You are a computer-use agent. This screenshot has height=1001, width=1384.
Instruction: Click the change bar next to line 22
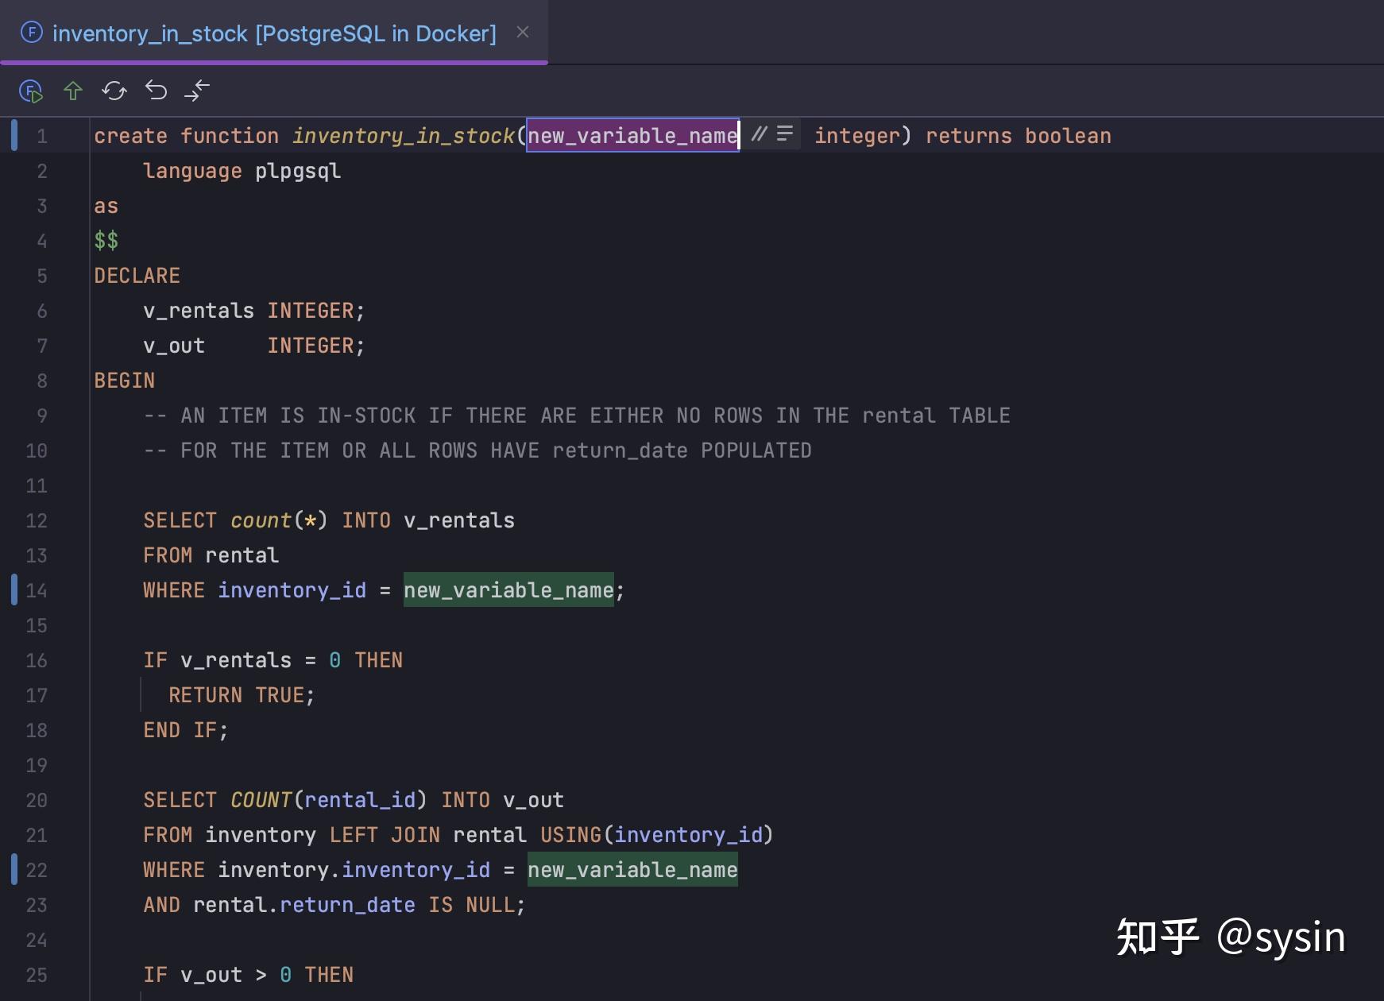pyautogui.click(x=14, y=870)
